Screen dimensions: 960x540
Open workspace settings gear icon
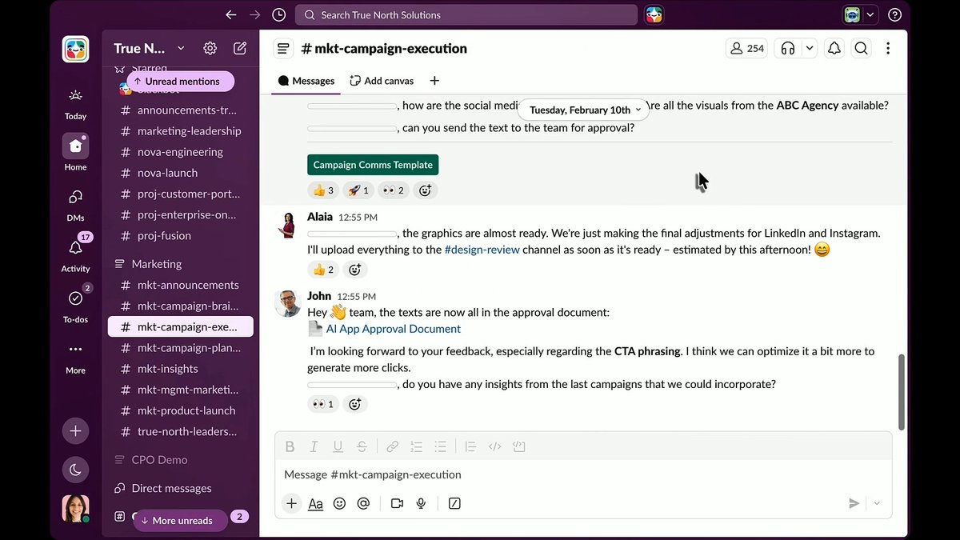(x=210, y=48)
